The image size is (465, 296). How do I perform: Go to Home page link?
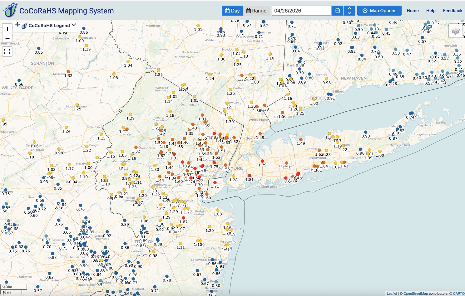pos(413,11)
